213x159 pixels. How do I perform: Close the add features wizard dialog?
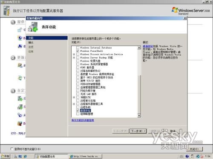tap(185, 18)
